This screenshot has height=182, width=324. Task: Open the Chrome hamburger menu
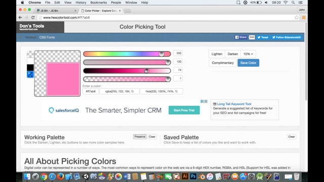point(304,18)
